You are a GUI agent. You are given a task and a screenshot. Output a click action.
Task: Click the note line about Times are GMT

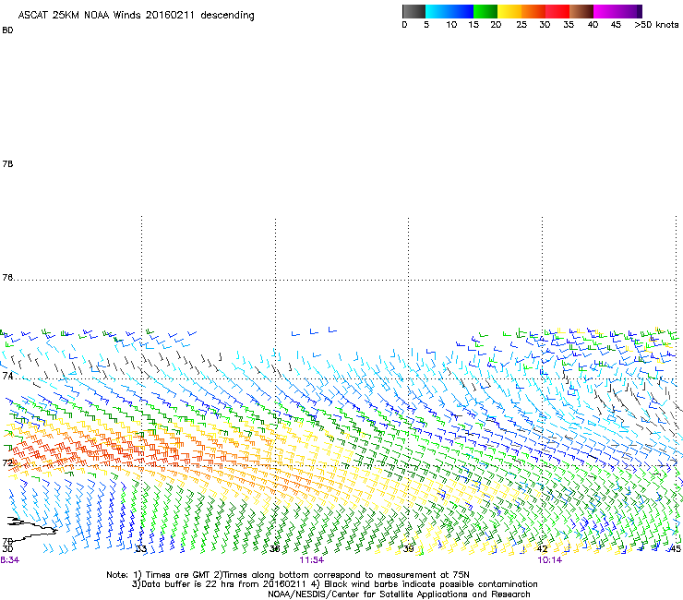(x=288, y=575)
